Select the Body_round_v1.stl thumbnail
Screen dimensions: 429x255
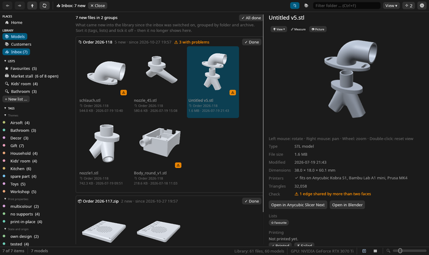coord(160,142)
